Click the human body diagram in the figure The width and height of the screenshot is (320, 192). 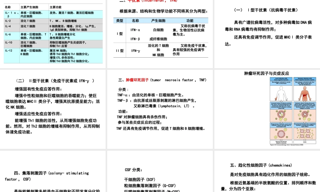tap(281, 93)
